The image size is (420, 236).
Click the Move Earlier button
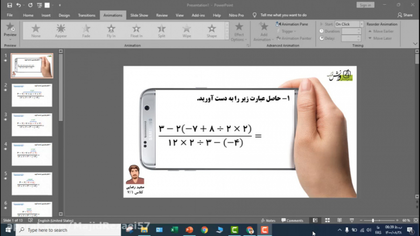381,31
